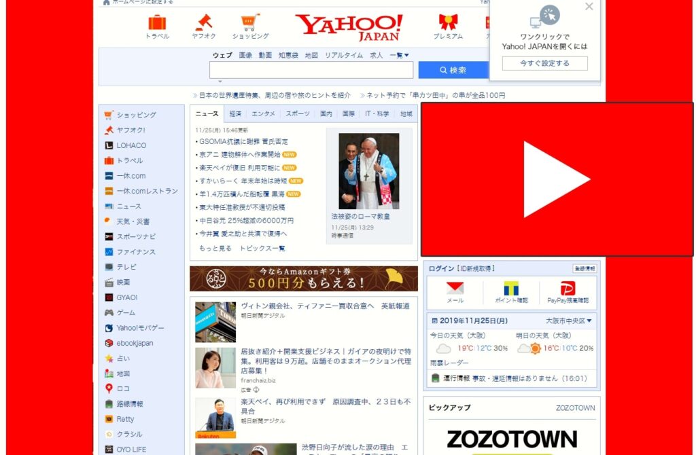696x455 pixels.
Task: Switch to the 国内 news tab
Action: click(x=326, y=114)
